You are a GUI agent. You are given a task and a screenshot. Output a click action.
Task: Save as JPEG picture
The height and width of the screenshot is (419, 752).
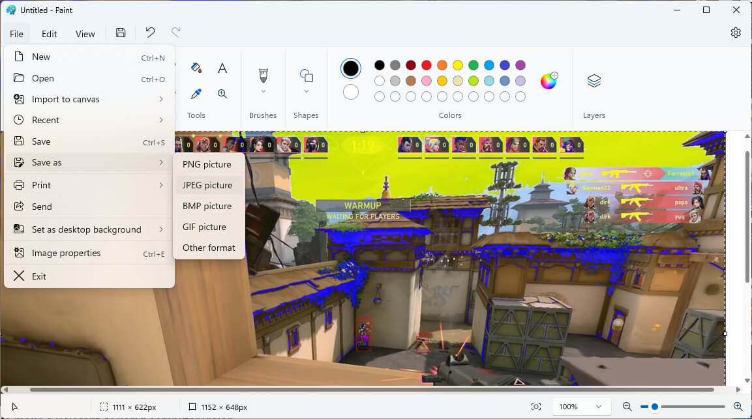(209, 185)
